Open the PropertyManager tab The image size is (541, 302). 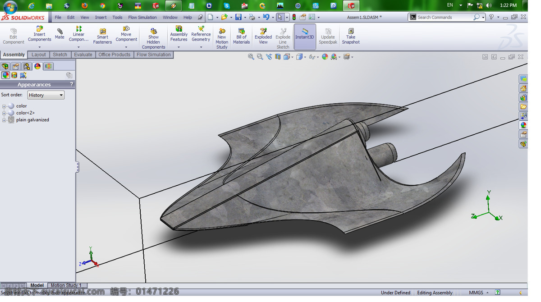(x=16, y=66)
